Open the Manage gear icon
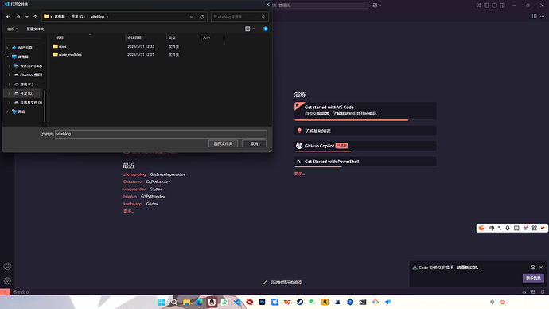549x309 pixels. pyautogui.click(x=7, y=281)
